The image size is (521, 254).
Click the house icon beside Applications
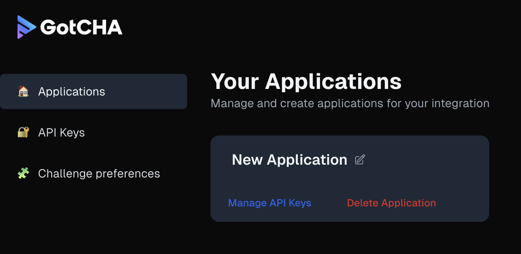[x=23, y=91]
